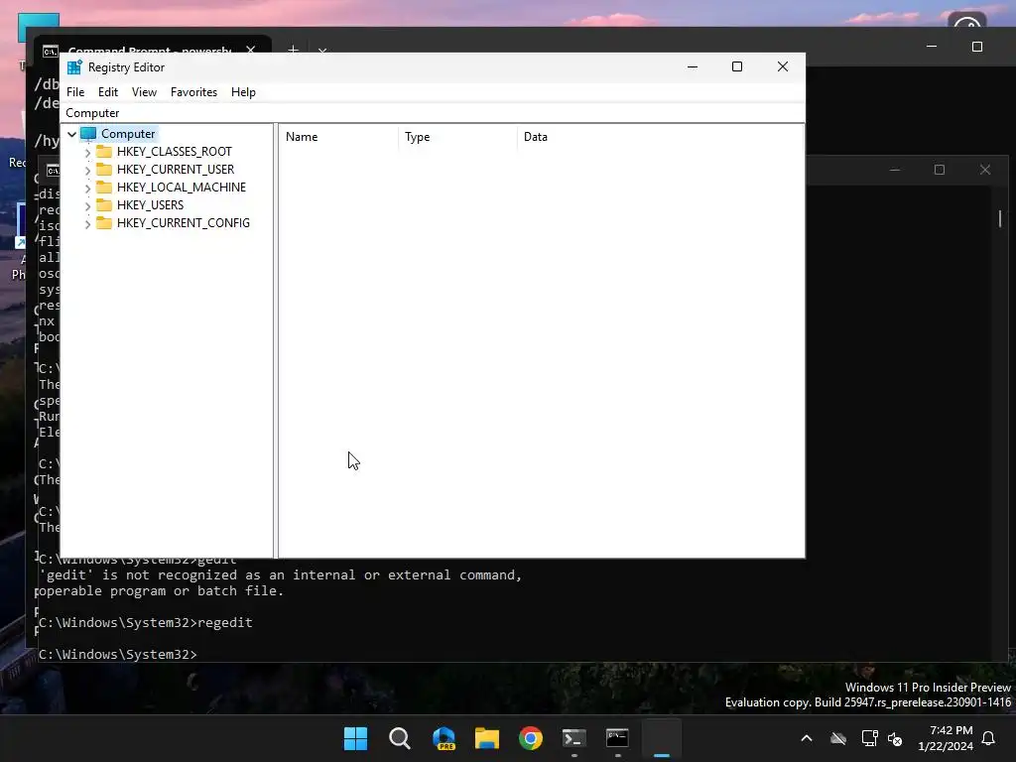Open the Favorites menu in Registry Editor
Screen dimensions: 1016x762
(193, 92)
